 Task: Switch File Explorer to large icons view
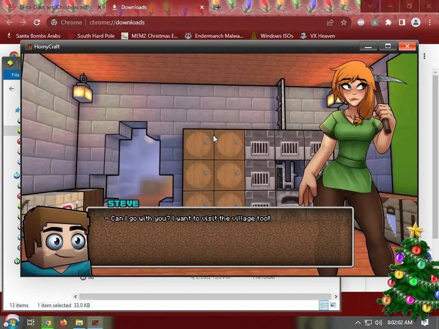[333, 305]
